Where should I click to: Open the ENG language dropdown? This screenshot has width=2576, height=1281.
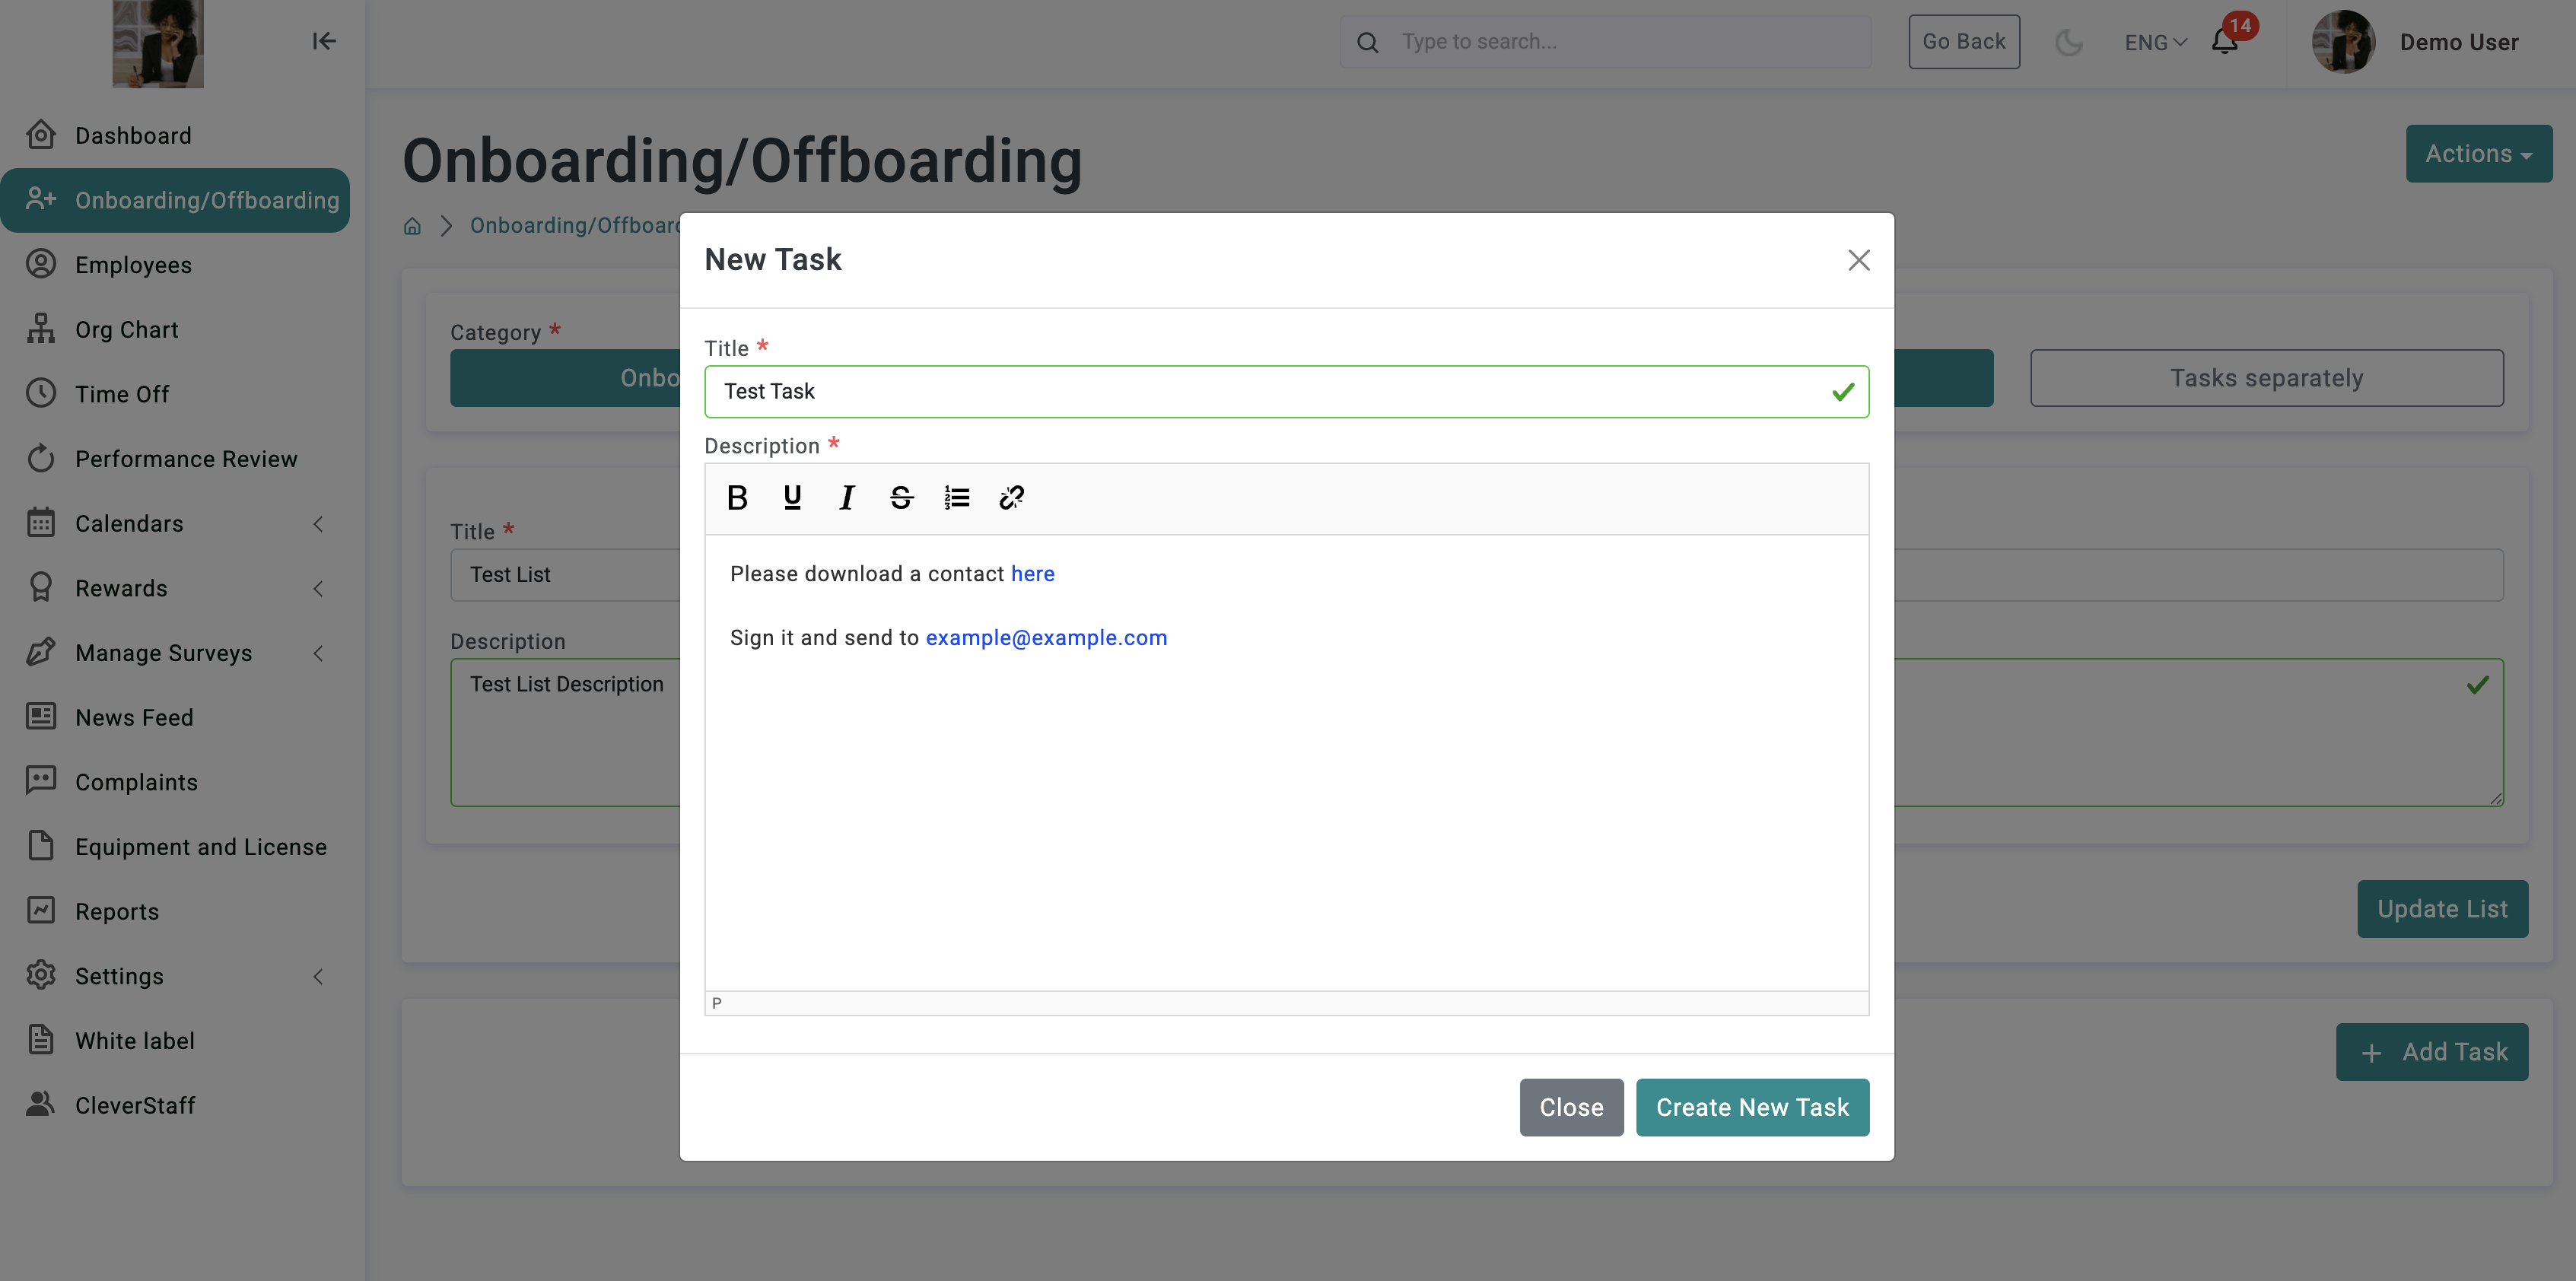coord(2156,43)
